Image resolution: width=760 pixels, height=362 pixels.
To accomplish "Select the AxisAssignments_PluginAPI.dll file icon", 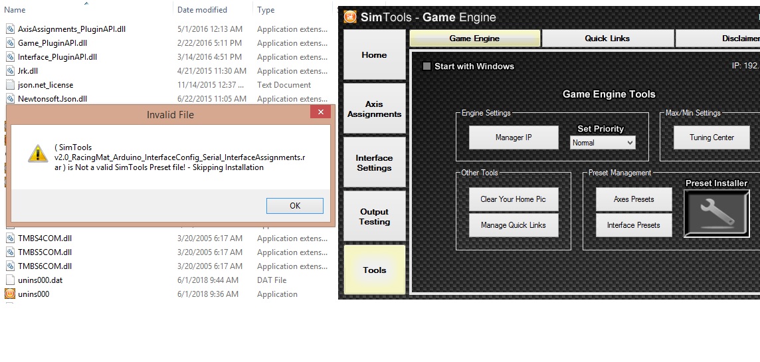I will point(10,29).
